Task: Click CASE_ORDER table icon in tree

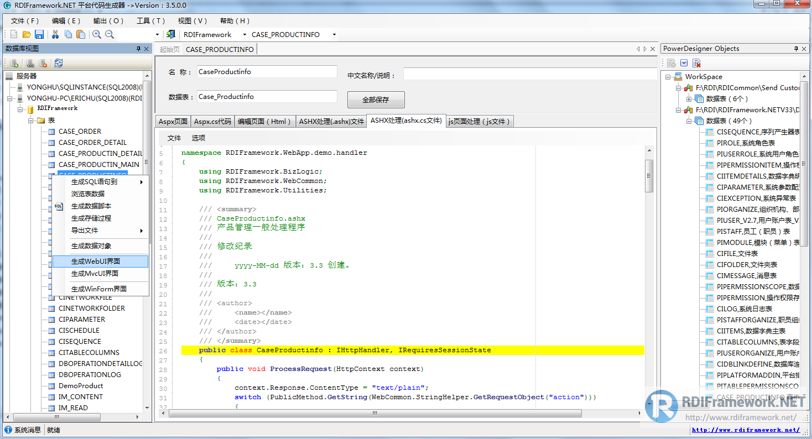Action: 51,132
